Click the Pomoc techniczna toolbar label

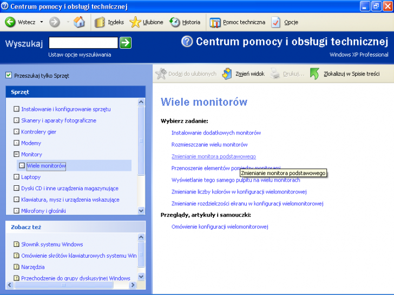pyautogui.click(x=244, y=22)
